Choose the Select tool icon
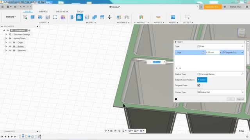The height and width of the screenshot is (140, 250). point(187,17)
